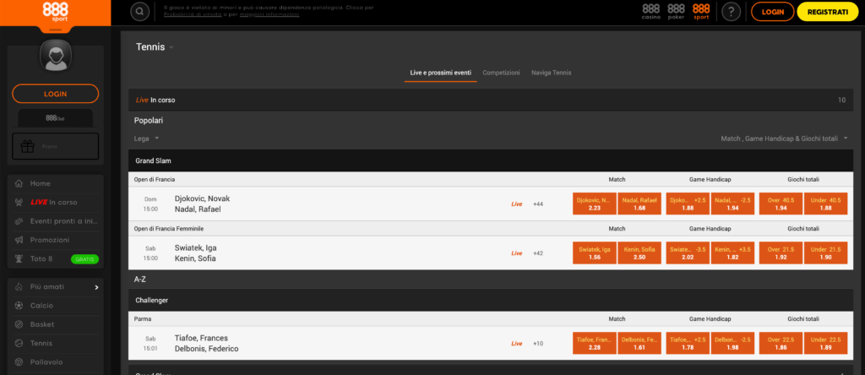The height and width of the screenshot is (375, 865).
Task: Select Over 21.5 games at 1.92
Action: 781,253
